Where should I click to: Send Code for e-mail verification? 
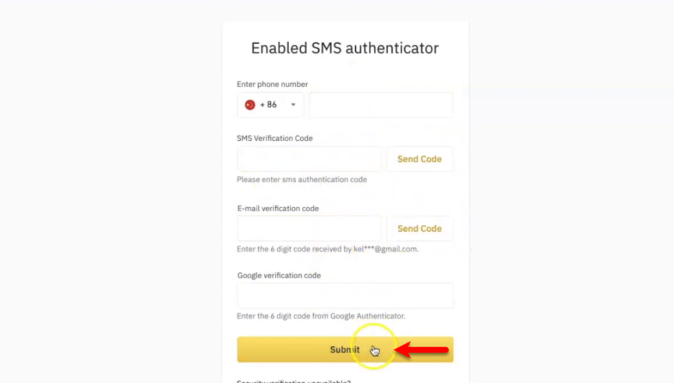coord(420,229)
